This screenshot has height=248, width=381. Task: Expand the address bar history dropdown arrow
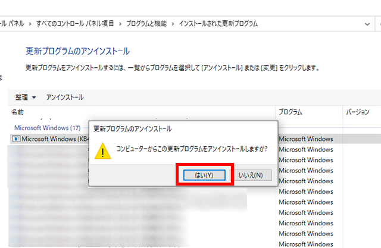pyautogui.click(x=367, y=24)
